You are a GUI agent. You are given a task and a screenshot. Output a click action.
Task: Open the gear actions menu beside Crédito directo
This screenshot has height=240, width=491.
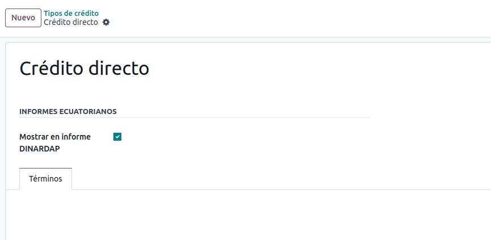[x=106, y=22]
